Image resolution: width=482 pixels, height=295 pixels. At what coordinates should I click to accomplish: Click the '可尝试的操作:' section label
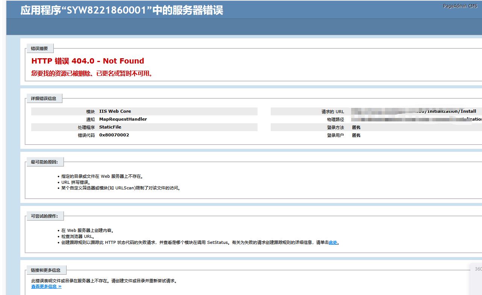pyautogui.click(x=44, y=216)
